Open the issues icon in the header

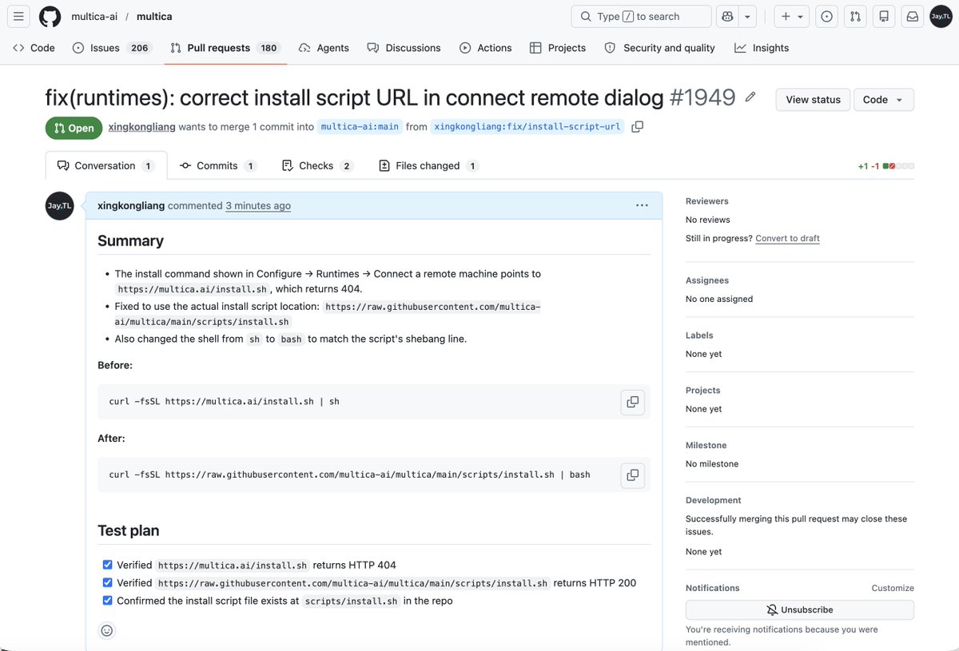[x=826, y=16]
